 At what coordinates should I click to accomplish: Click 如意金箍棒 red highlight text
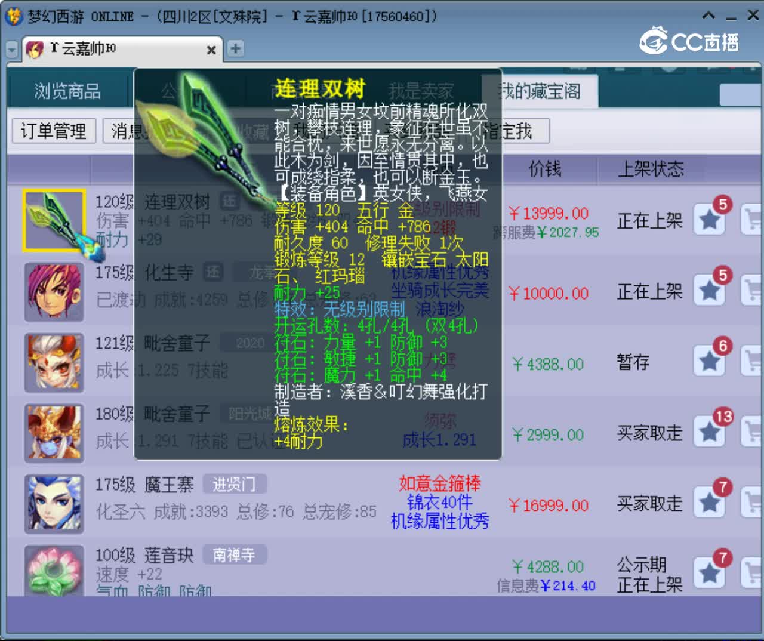(440, 483)
